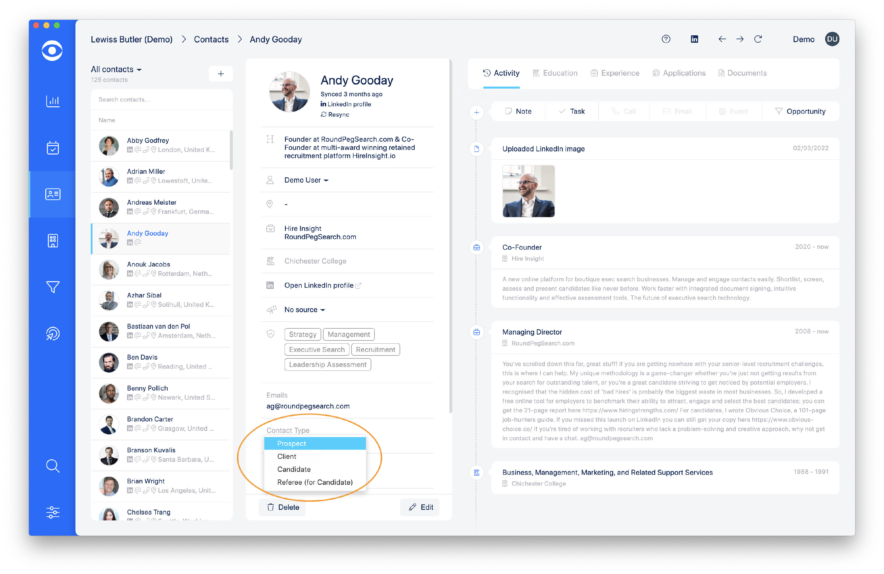The image size is (884, 574).
Task: Open the settings sliders sidebar icon
Action: pos(52,512)
